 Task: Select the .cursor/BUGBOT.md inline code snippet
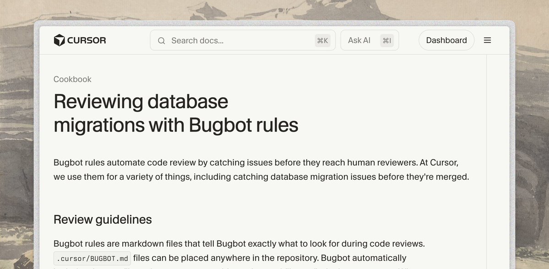tap(92, 258)
